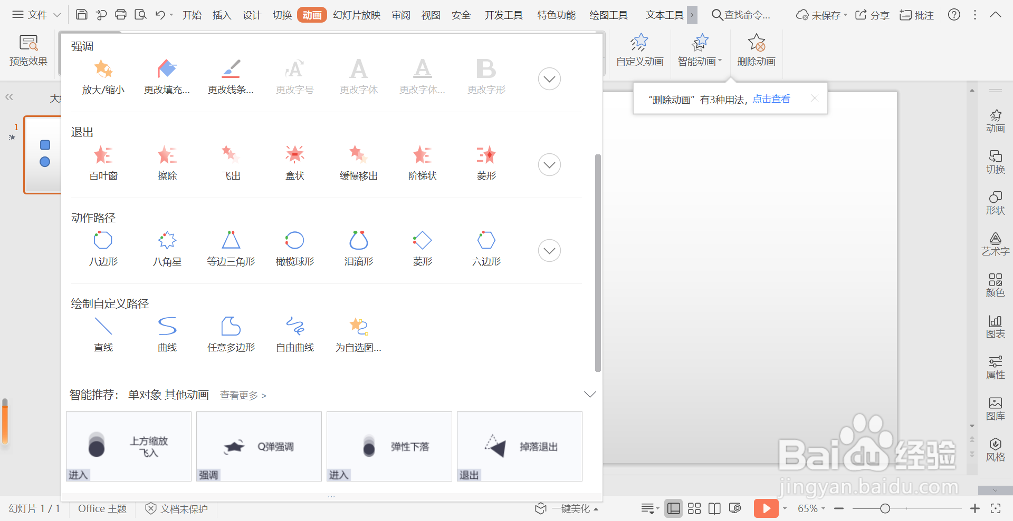The image size is (1013, 521).
Task: Open the 形状 panel in right sidebar
Action: pos(996,203)
